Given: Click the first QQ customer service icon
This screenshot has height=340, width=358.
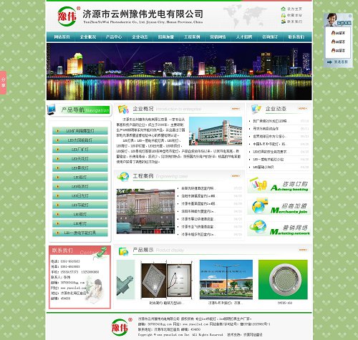Looking at the screenshot, I should 334,33.
